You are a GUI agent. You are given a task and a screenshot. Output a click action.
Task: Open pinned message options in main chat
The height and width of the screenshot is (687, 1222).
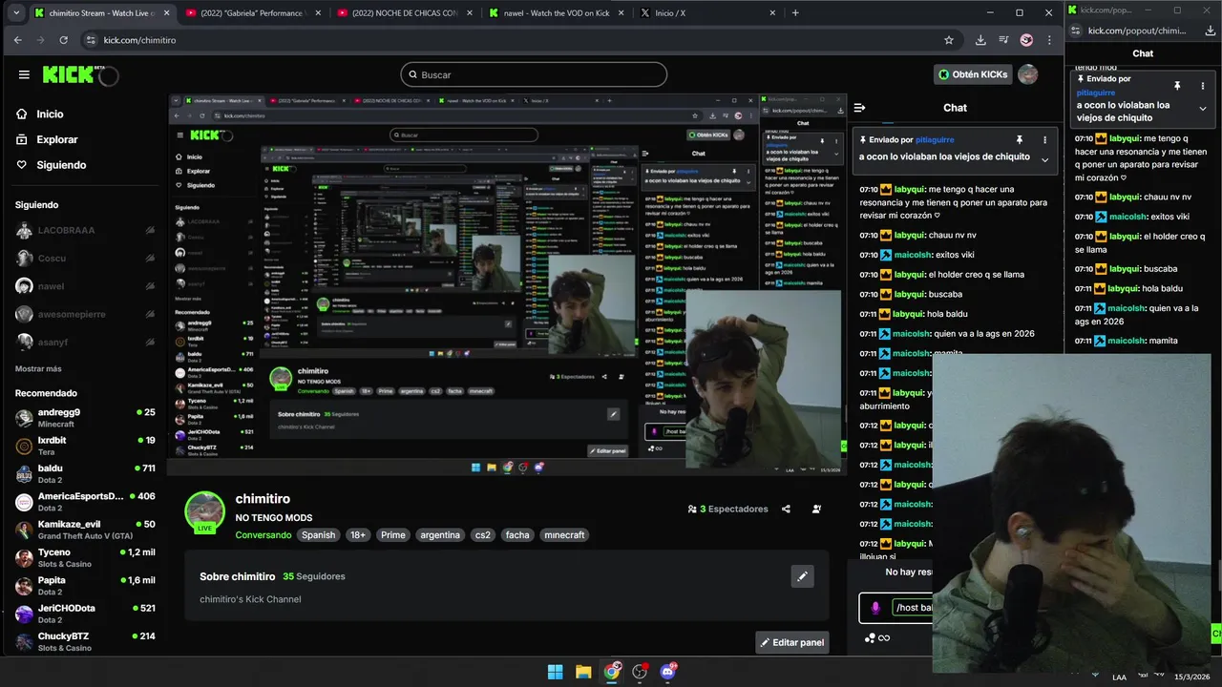(1044, 139)
